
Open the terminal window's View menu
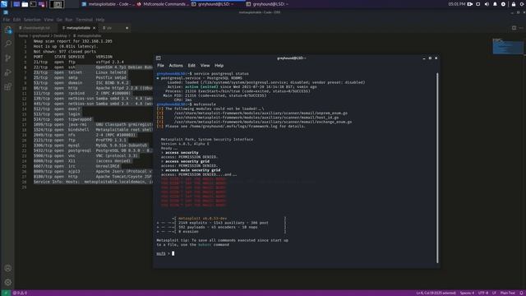click(x=205, y=66)
